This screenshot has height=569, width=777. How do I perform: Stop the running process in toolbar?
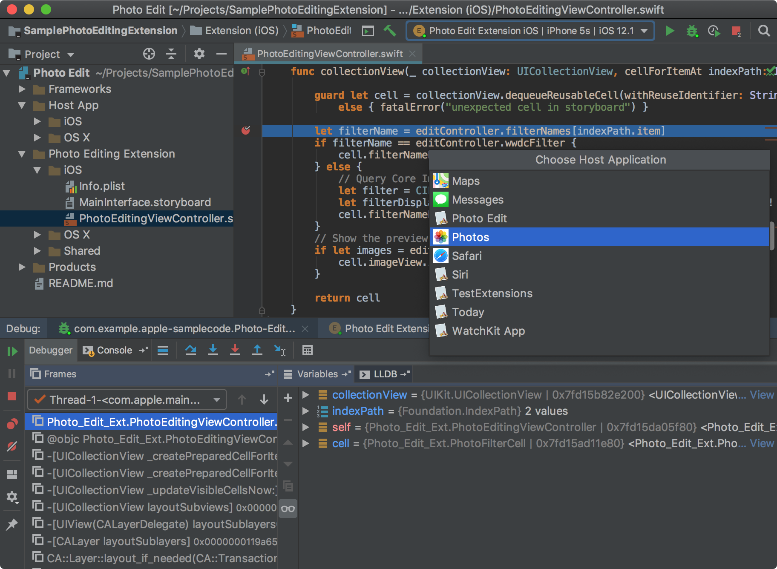[x=736, y=31]
